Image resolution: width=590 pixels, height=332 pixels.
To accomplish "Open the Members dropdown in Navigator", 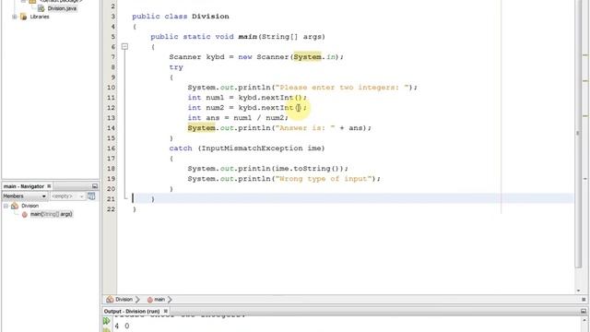I will 25,196.
